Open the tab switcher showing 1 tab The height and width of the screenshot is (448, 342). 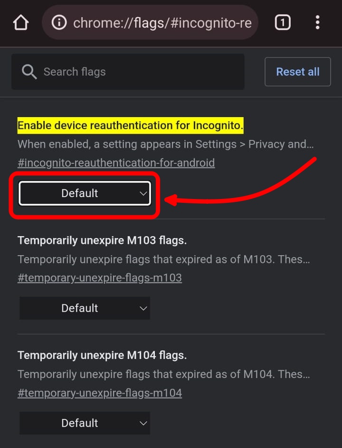point(283,22)
